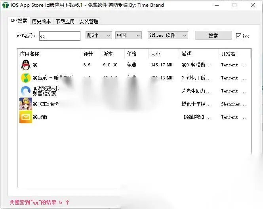
Task: Sort by 大小 column header
Action: tap(164, 54)
